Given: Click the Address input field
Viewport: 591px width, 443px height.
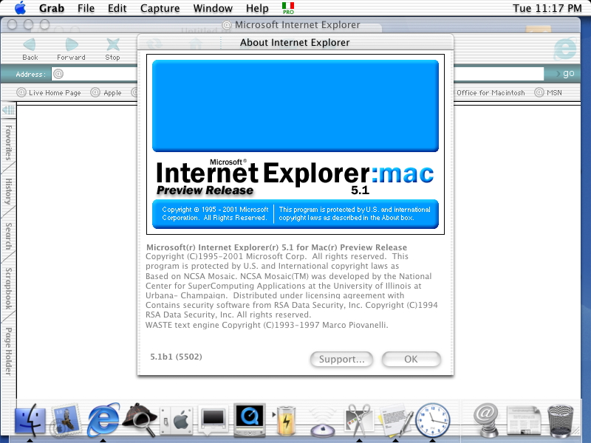Looking at the screenshot, I should click(x=298, y=74).
